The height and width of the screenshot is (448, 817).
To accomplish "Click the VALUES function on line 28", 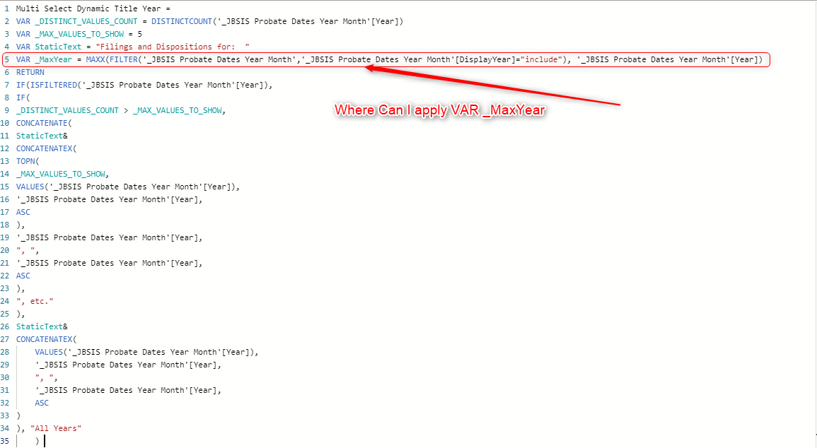I will point(49,353).
